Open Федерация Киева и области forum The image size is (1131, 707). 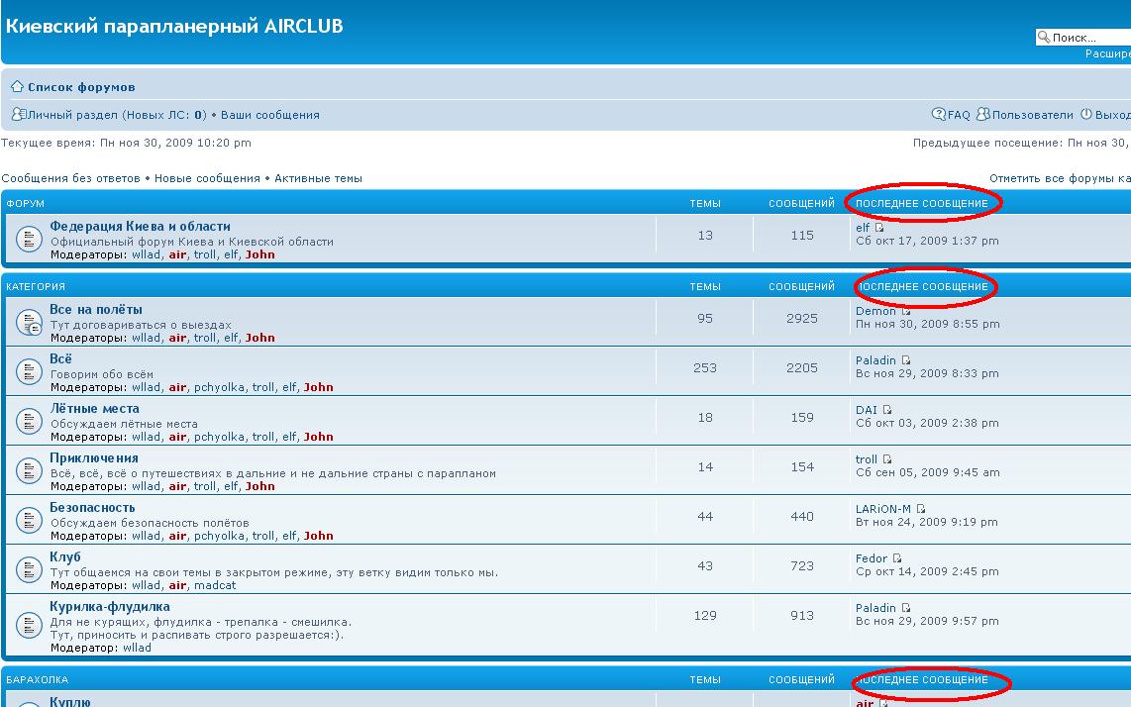coord(140,227)
